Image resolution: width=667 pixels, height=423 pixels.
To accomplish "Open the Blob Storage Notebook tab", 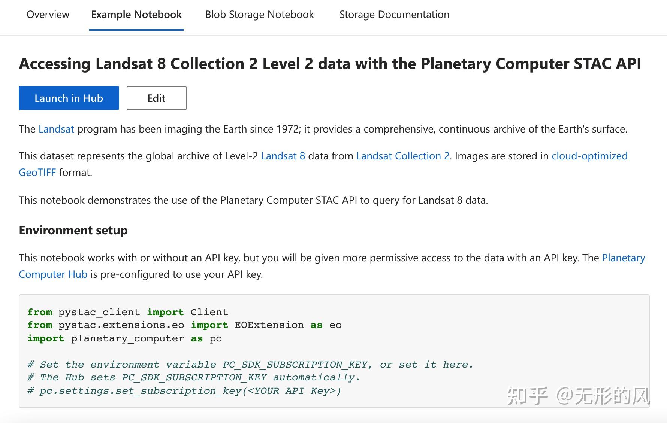I will coord(260,15).
